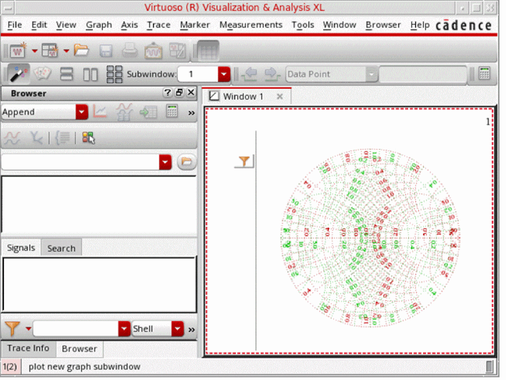
Task: Open the Graph menu
Action: pos(99,25)
